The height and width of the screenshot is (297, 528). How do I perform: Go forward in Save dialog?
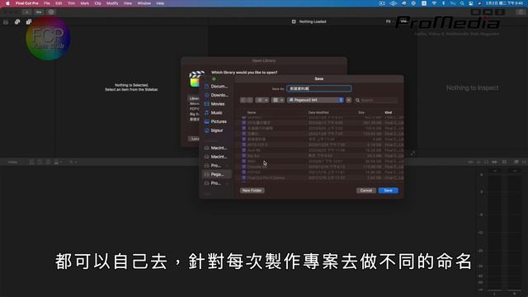tap(250, 101)
